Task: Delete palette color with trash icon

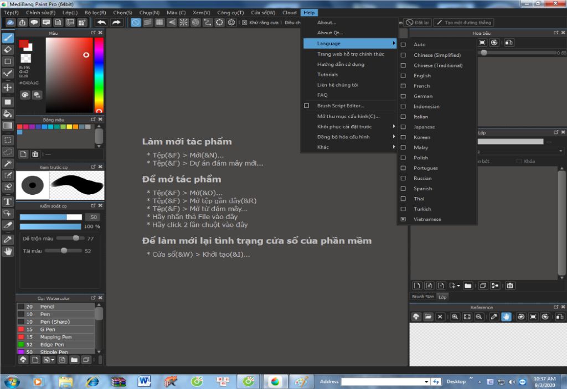Action: tap(35, 154)
